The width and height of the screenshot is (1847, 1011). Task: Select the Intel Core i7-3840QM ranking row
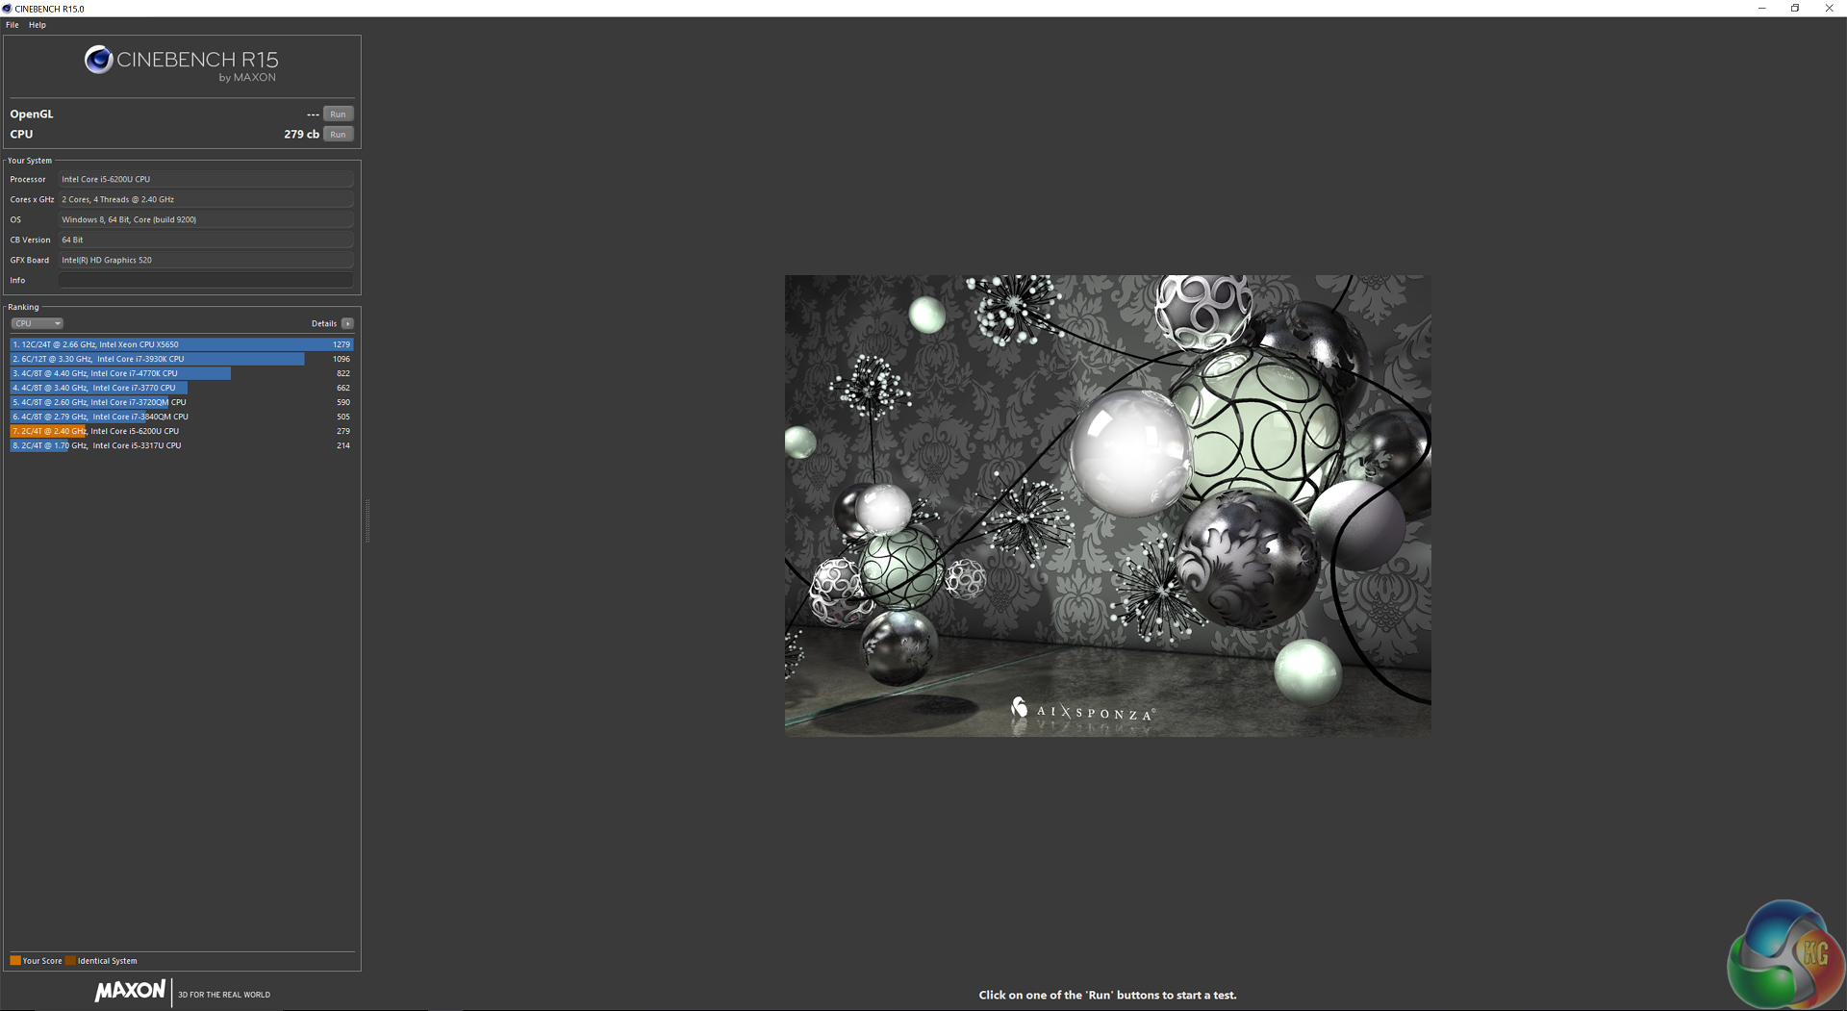[182, 417]
